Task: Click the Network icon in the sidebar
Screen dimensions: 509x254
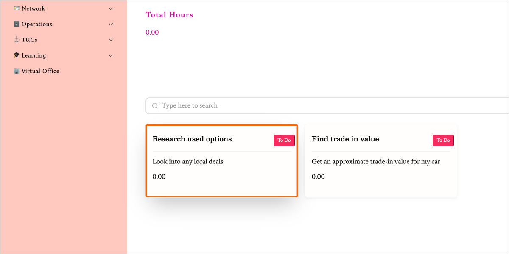Action: pos(17,8)
